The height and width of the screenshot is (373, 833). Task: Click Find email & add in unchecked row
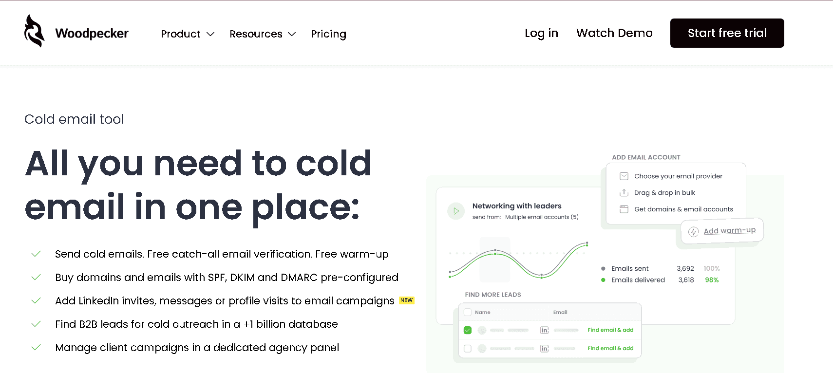[610, 349]
